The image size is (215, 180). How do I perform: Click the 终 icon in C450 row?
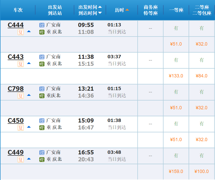pyautogui.click(x=42, y=128)
